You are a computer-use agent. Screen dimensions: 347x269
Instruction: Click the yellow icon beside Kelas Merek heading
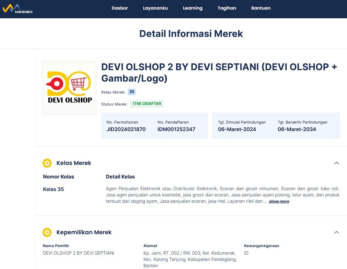47,163
